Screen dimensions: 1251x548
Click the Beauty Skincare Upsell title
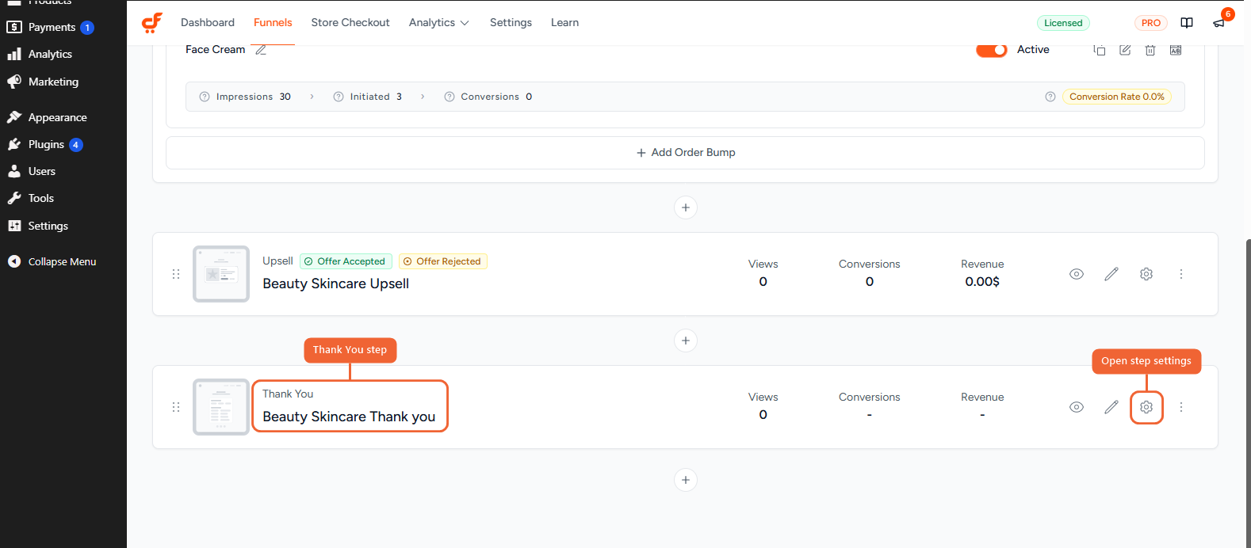point(336,284)
